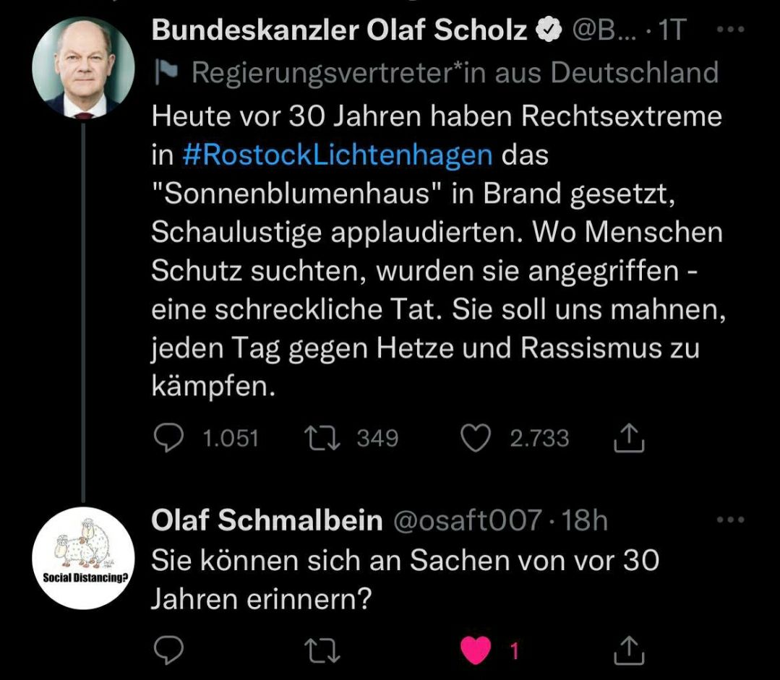Open the #RostockLichtenhagen hashtag
This screenshot has height=680, width=780.
[x=337, y=155]
